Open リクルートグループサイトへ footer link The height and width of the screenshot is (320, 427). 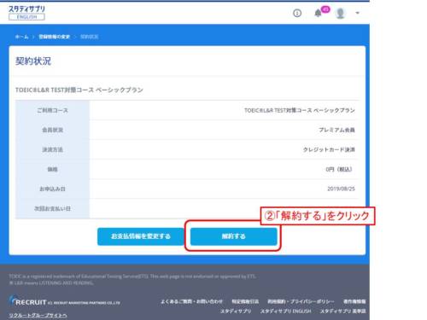pyautogui.click(x=38, y=316)
